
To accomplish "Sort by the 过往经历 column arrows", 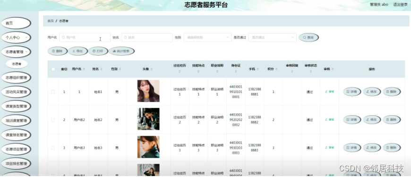I will click(180, 71).
